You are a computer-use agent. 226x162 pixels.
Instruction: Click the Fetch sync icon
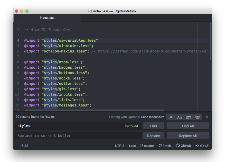point(160,146)
